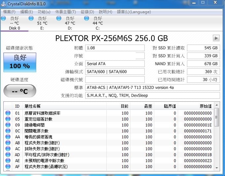
Task: Click the raw value 000000000023
Action: coord(198,161)
